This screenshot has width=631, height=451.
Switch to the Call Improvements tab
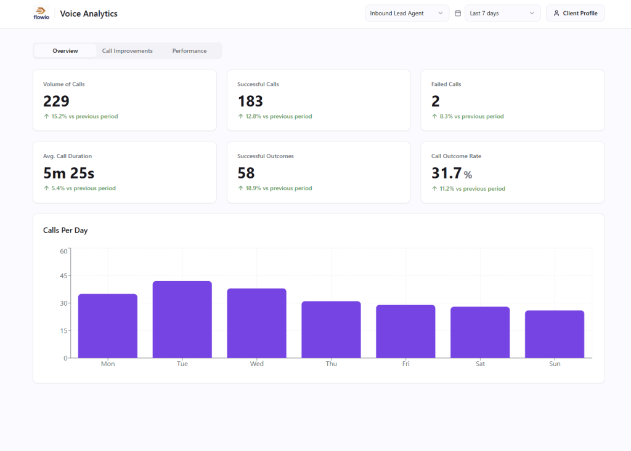[x=126, y=51]
